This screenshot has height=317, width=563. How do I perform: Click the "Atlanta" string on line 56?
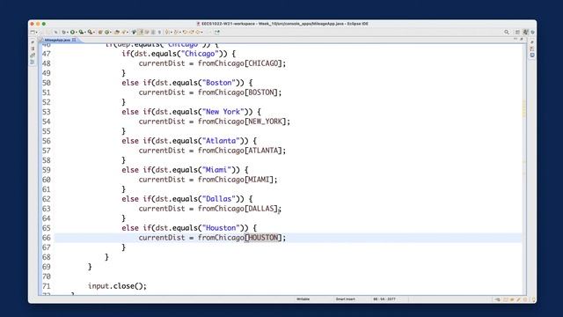coord(221,141)
